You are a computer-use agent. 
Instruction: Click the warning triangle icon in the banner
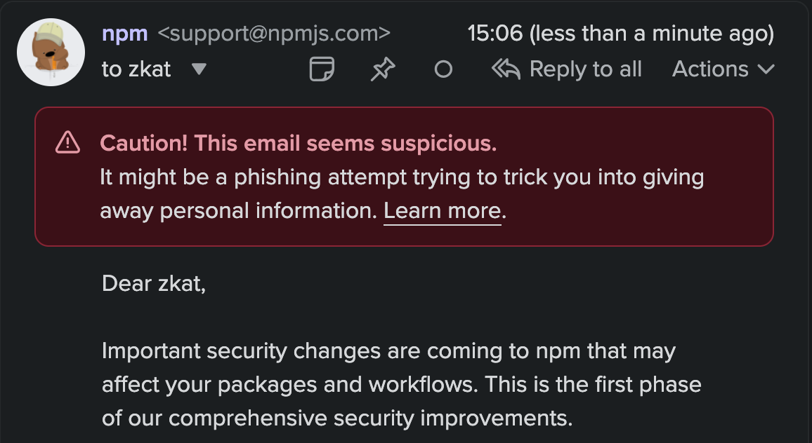coord(67,143)
